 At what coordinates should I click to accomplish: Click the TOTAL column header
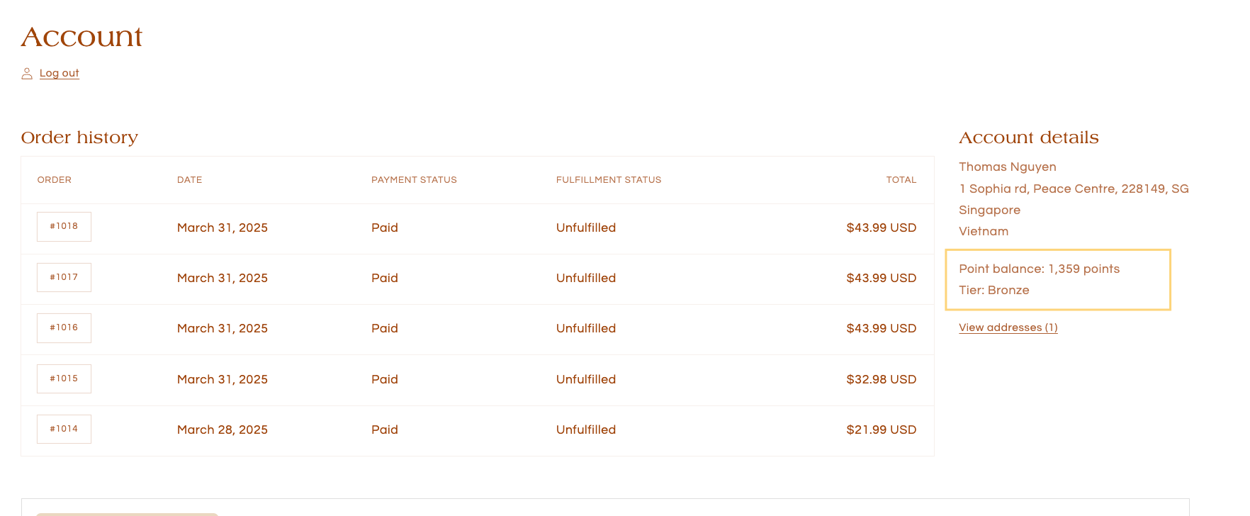coord(901,180)
